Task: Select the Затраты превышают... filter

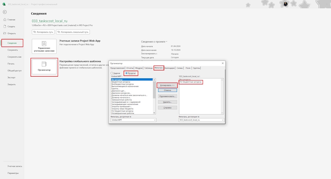Action: point(122,107)
